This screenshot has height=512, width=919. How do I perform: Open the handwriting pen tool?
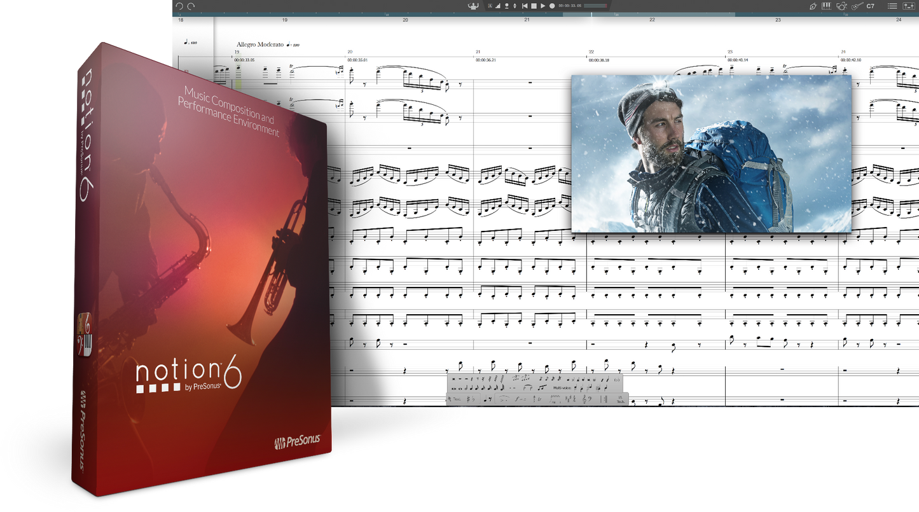813,6
